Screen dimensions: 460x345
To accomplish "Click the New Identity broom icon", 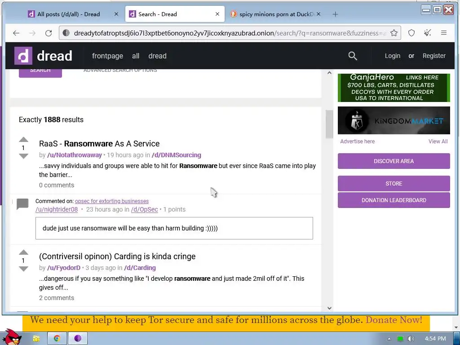I will click(428, 33).
